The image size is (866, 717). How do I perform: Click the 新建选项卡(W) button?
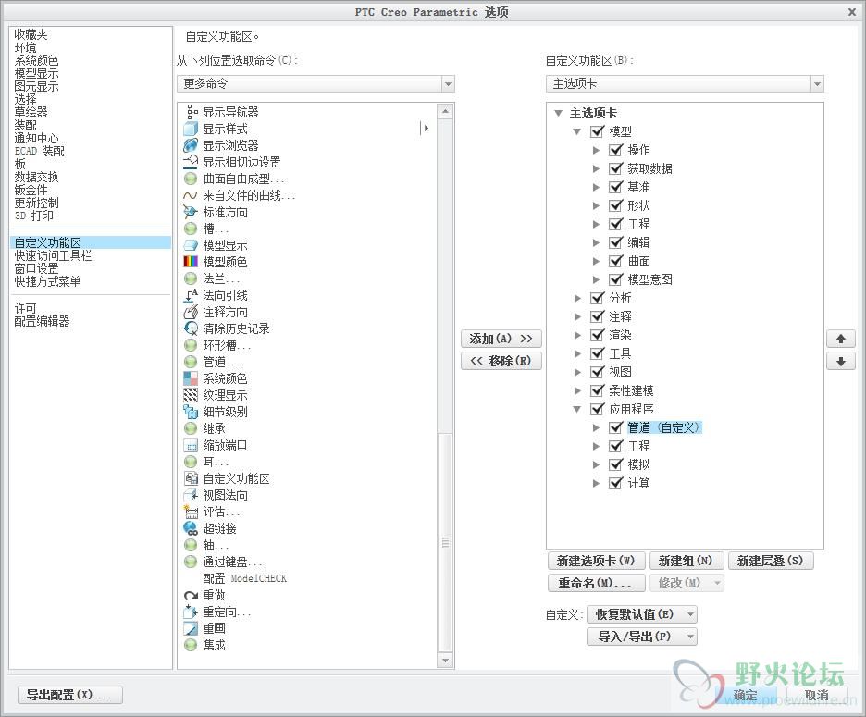[596, 561]
